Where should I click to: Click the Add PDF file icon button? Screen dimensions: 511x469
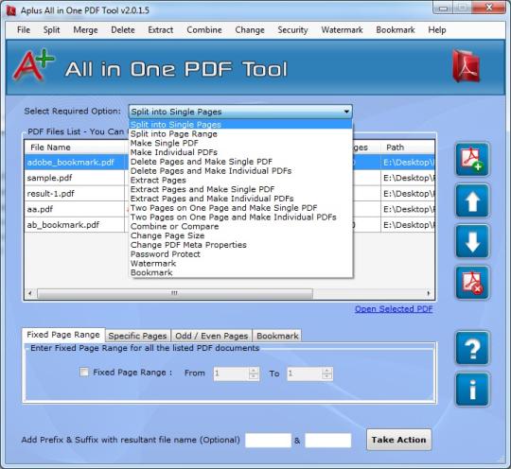tap(472, 159)
